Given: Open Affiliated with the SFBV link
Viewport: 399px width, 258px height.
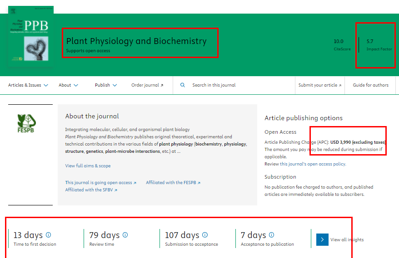Looking at the screenshot, I should [x=91, y=190].
